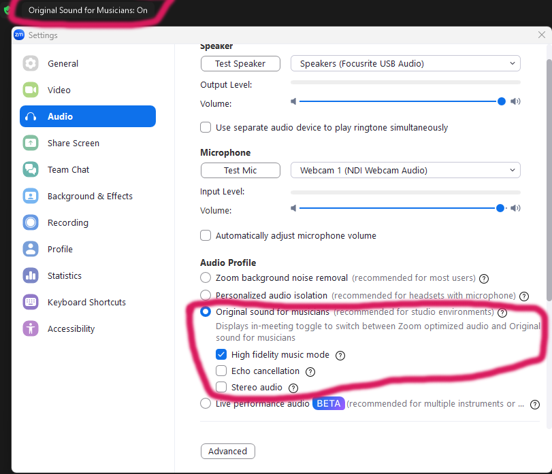Click the Statistics bar chart icon
The height and width of the screenshot is (474, 552).
pyautogui.click(x=31, y=275)
